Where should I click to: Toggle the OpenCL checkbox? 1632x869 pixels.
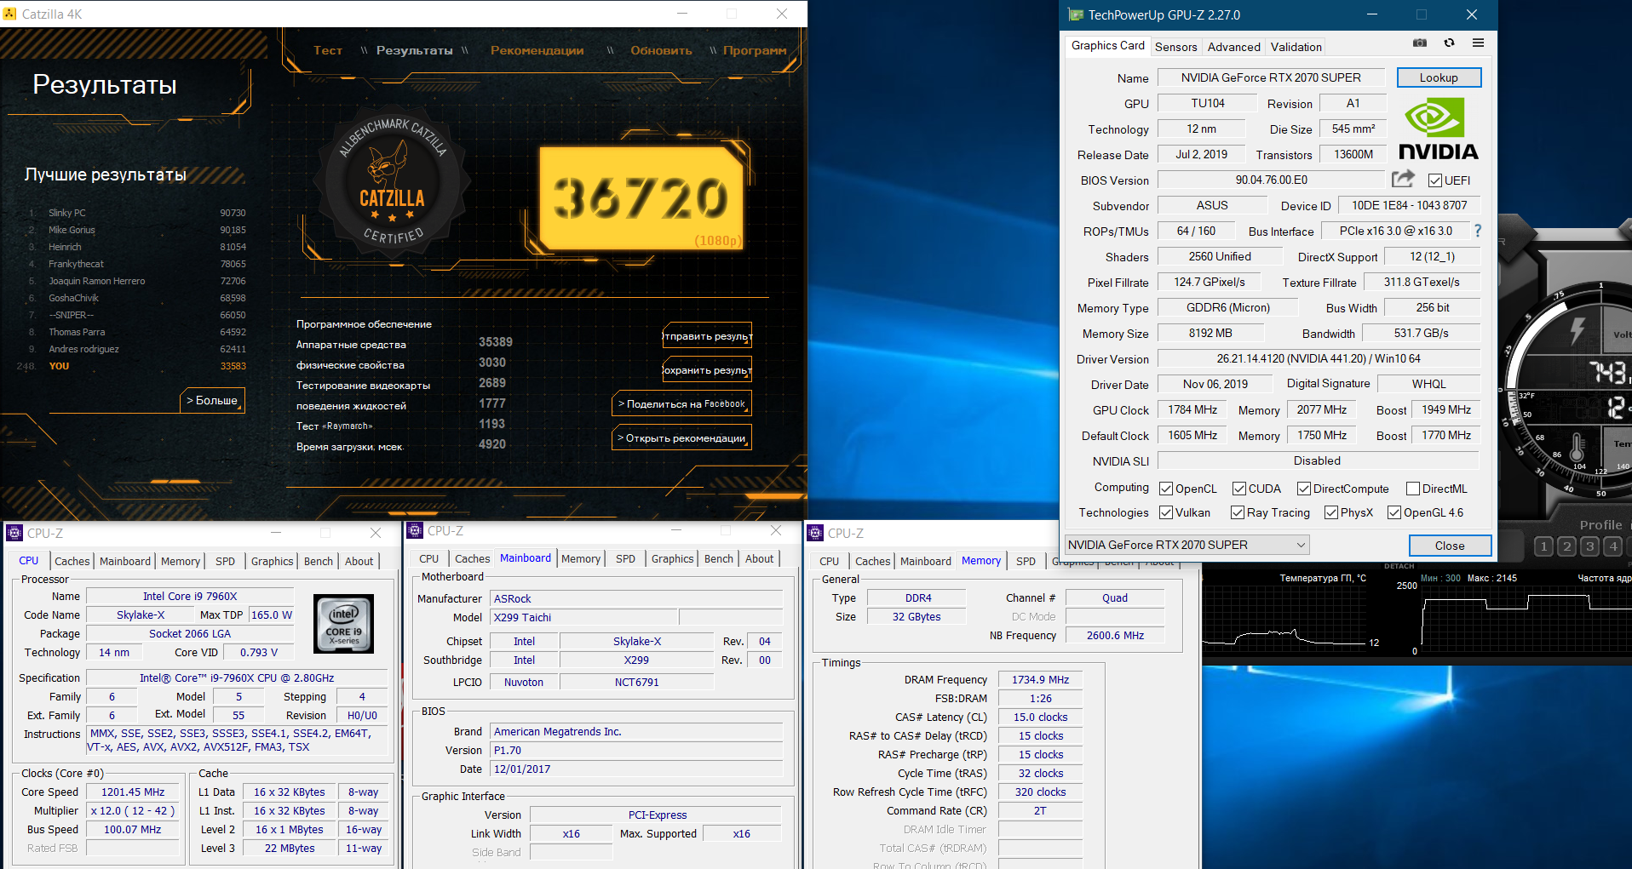click(x=1166, y=489)
